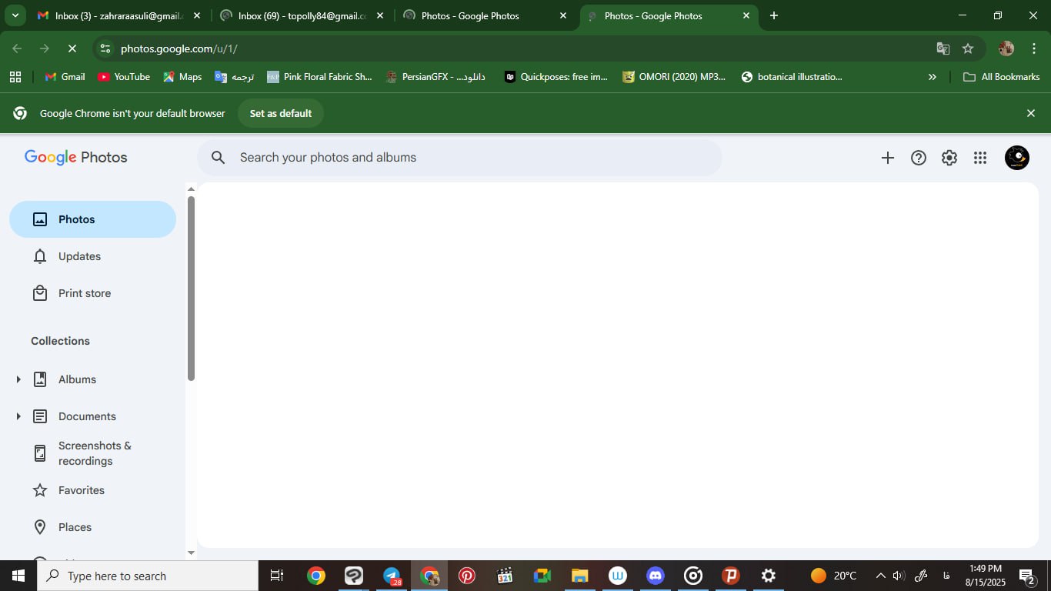
Task: Dismiss the default browser notification bar
Action: 1030,113
